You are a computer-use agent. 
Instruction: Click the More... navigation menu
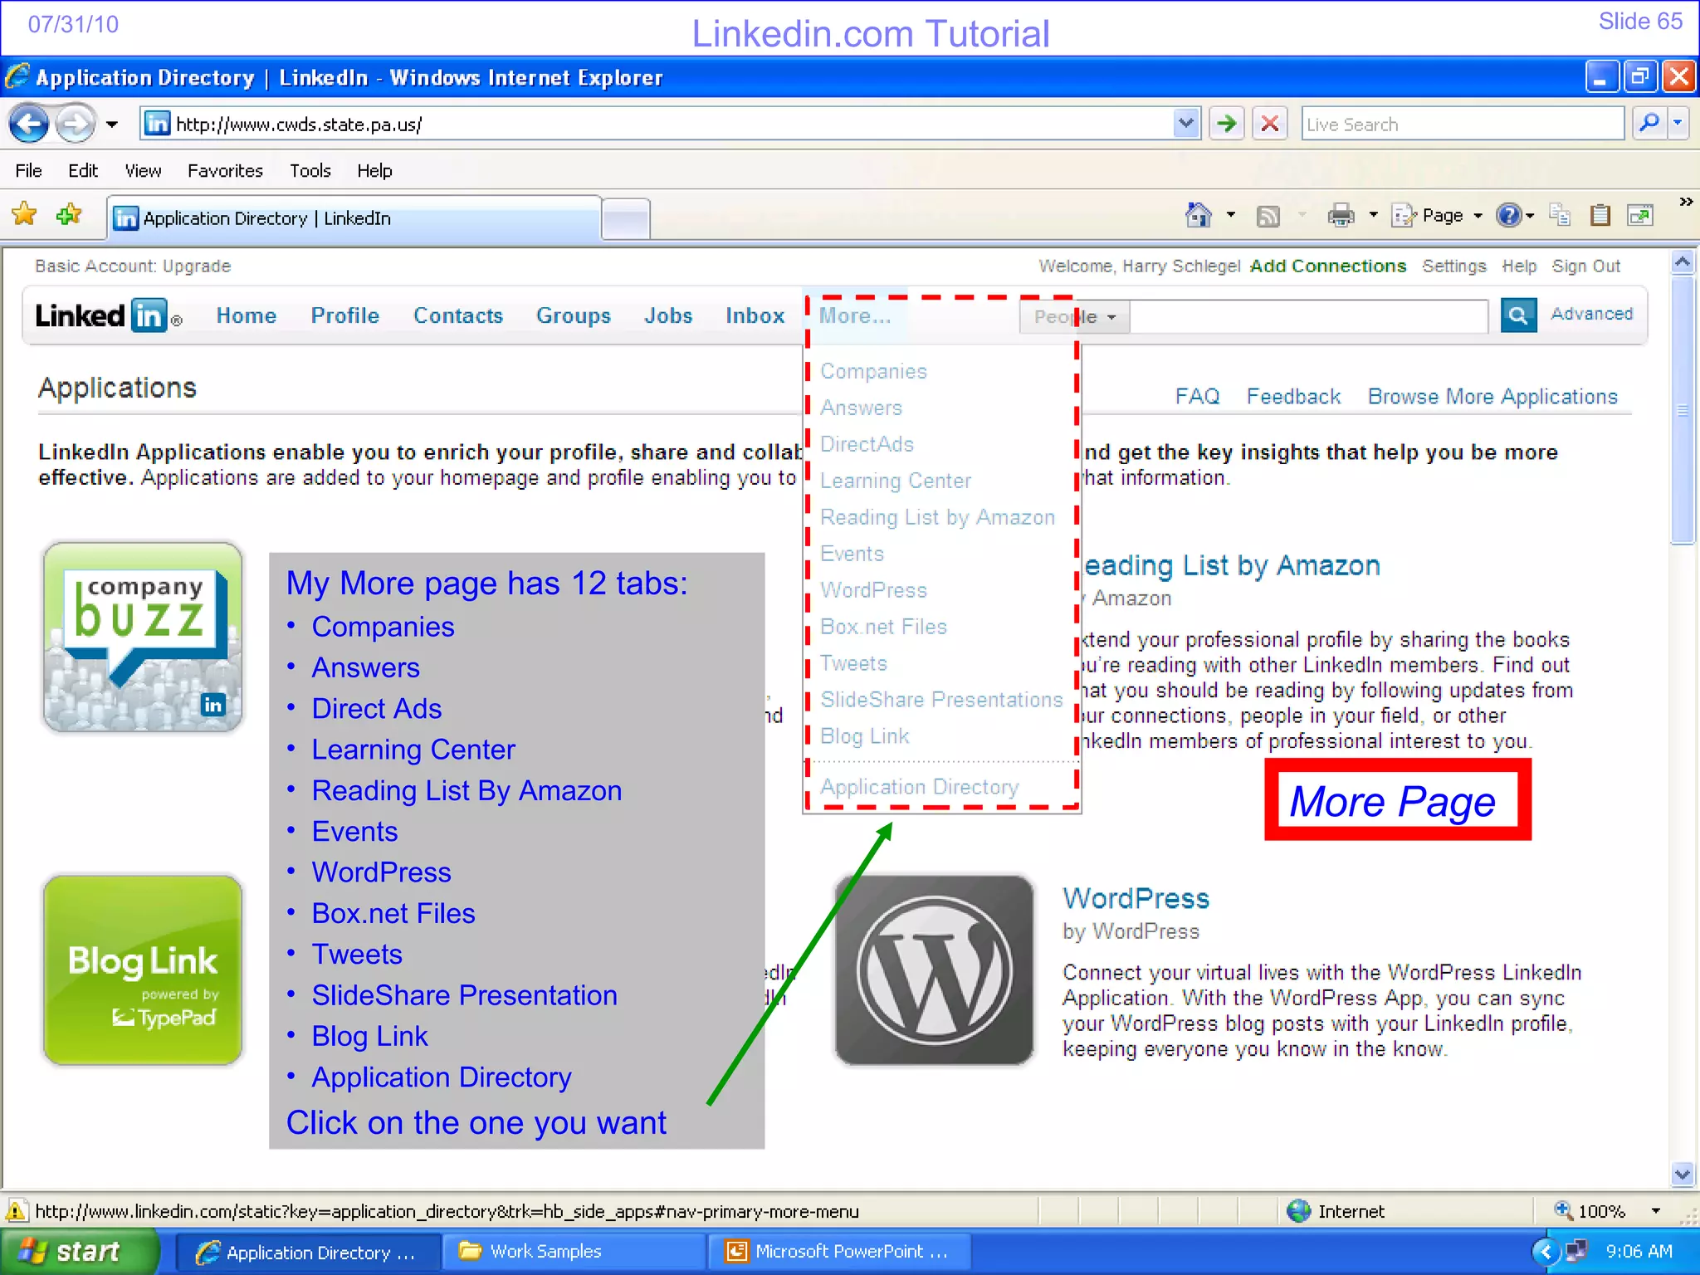pyautogui.click(x=855, y=315)
